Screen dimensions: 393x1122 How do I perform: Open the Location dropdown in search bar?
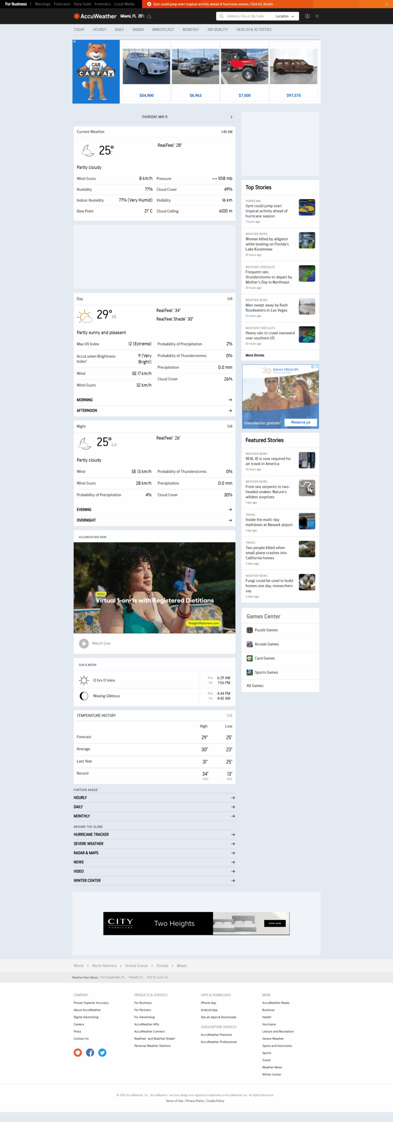[284, 16]
